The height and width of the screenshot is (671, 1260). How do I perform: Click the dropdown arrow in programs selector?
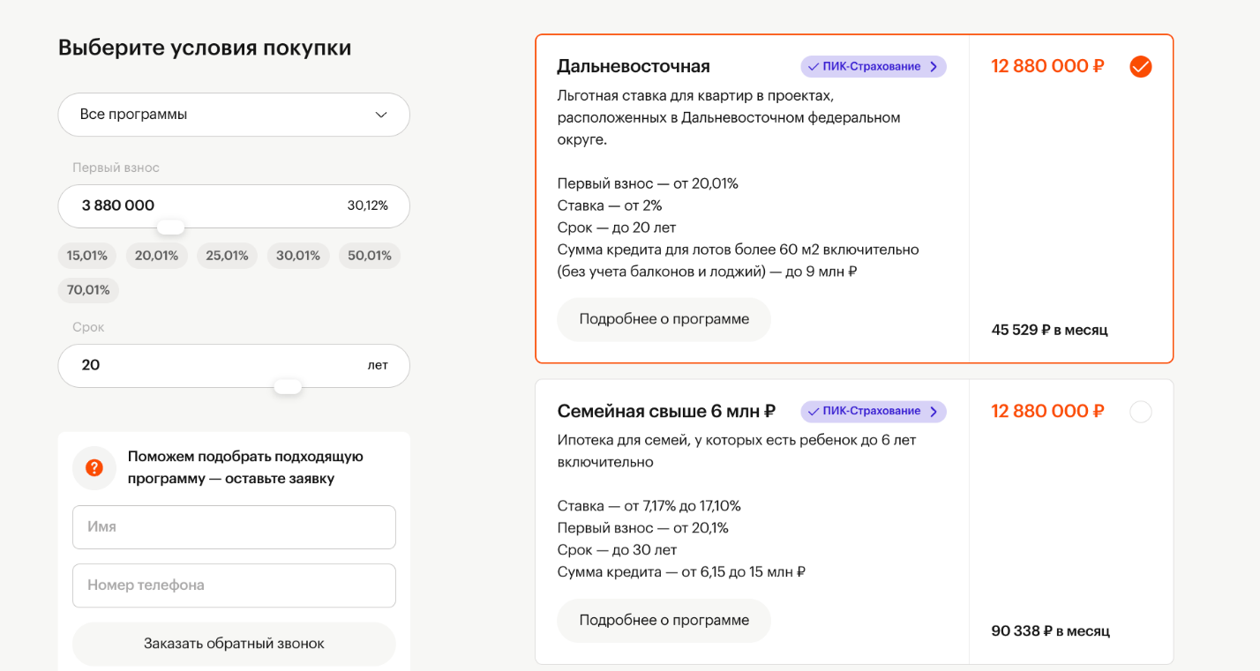pos(381,115)
